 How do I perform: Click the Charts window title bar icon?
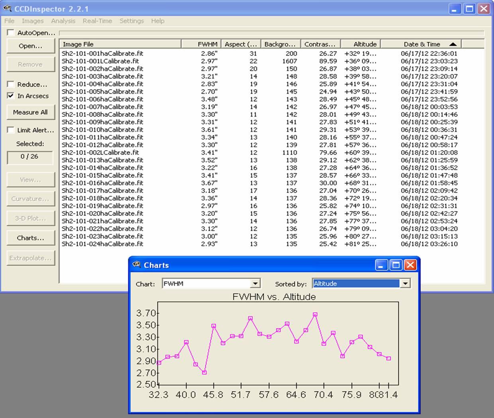(x=137, y=265)
